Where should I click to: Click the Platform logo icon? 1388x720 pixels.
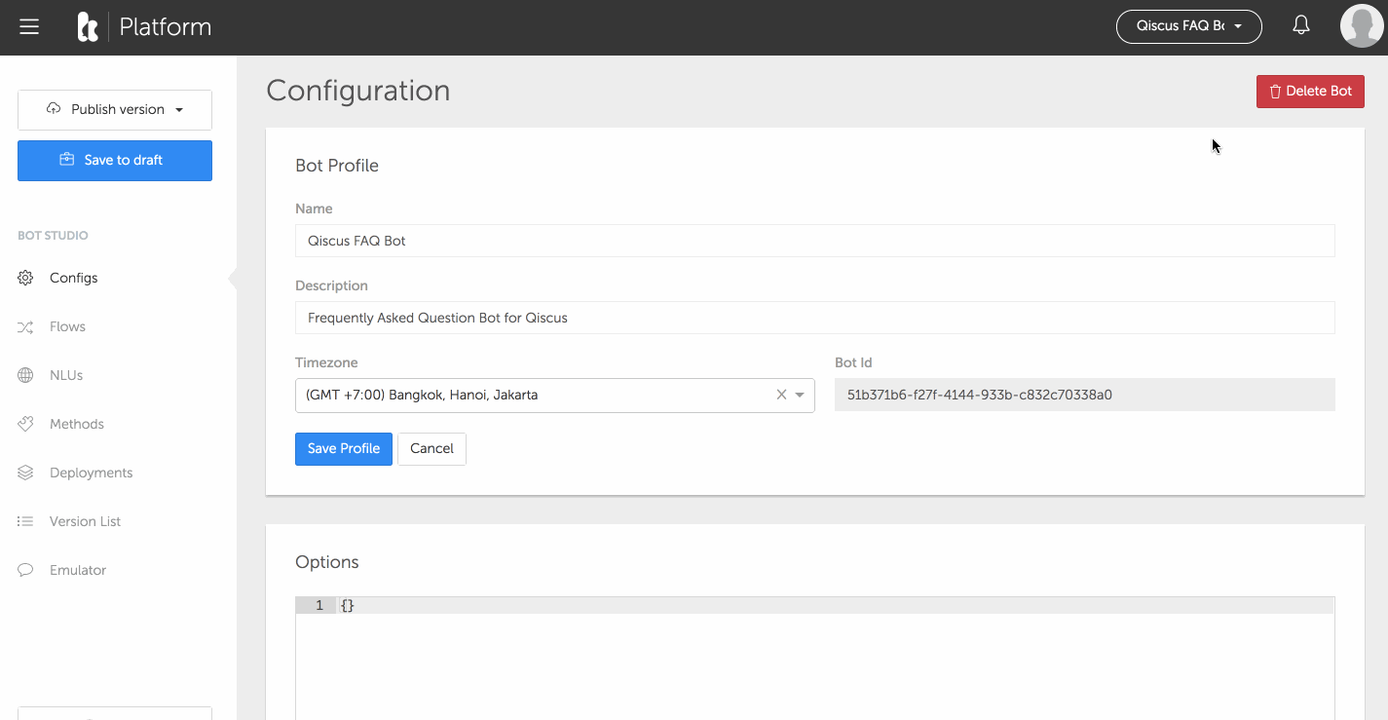[x=88, y=27]
